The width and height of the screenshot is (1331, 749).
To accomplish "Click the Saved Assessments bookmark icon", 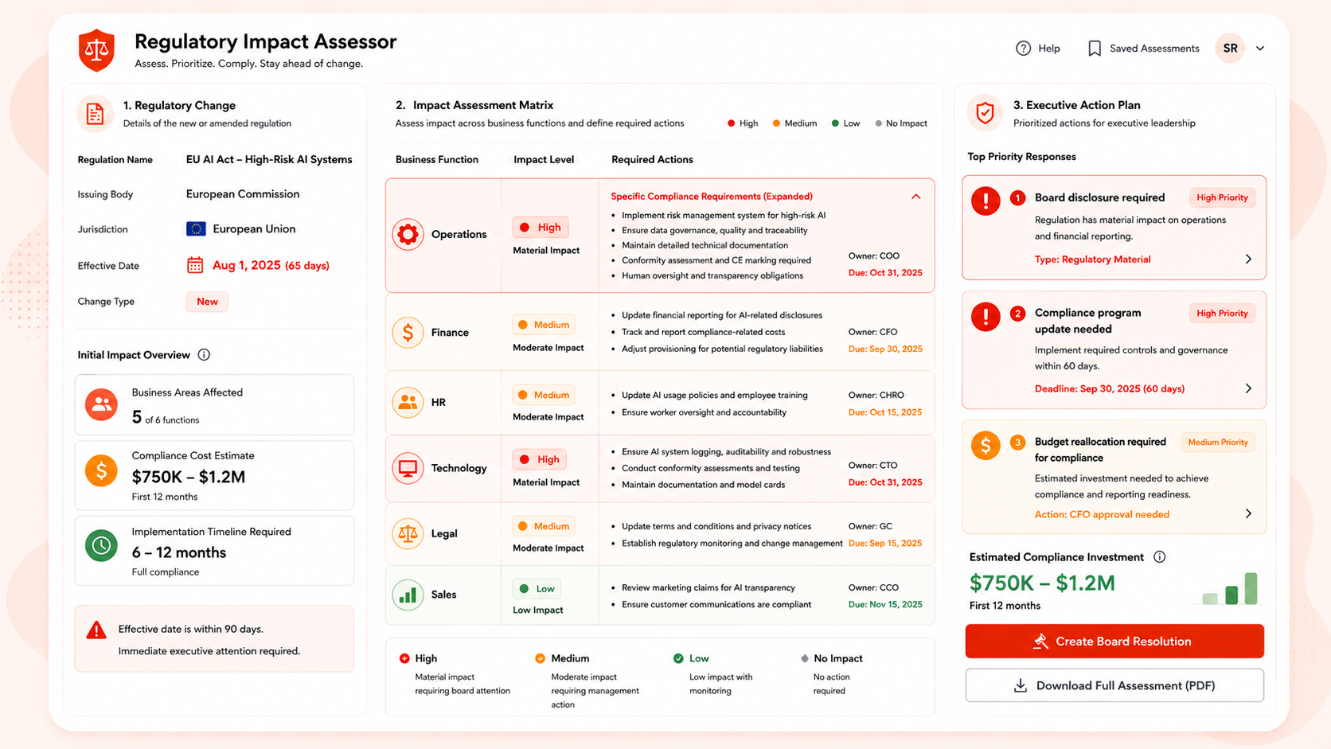I will point(1095,49).
